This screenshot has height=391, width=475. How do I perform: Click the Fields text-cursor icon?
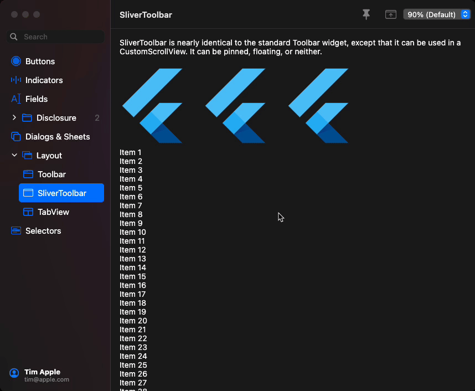[x=16, y=99]
